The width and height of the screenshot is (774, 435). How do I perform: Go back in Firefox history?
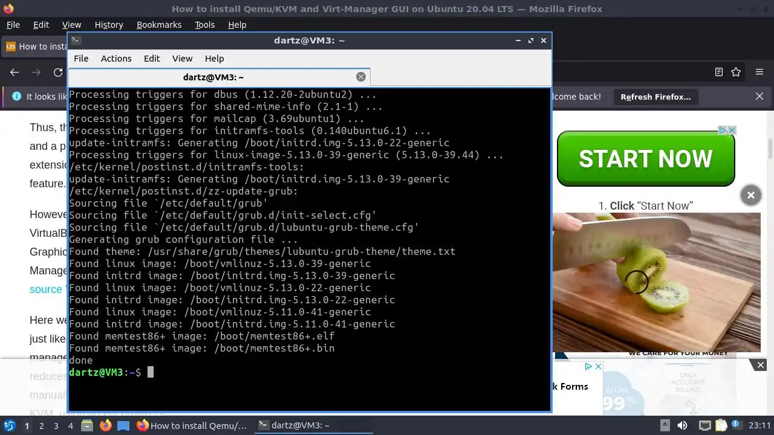(15, 72)
